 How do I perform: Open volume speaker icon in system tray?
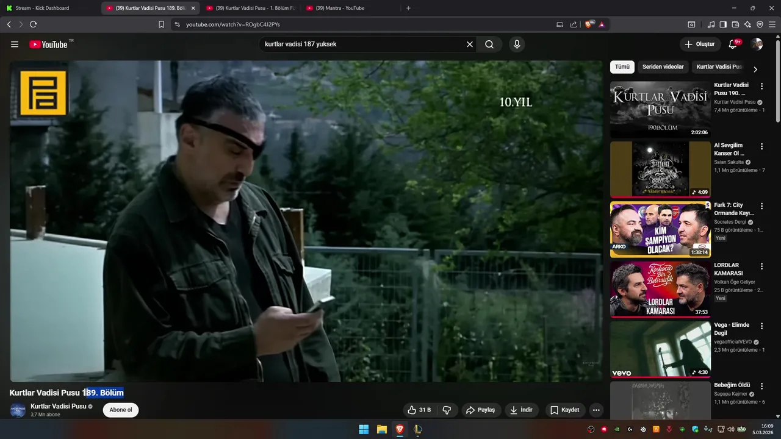tap(732, 429)
